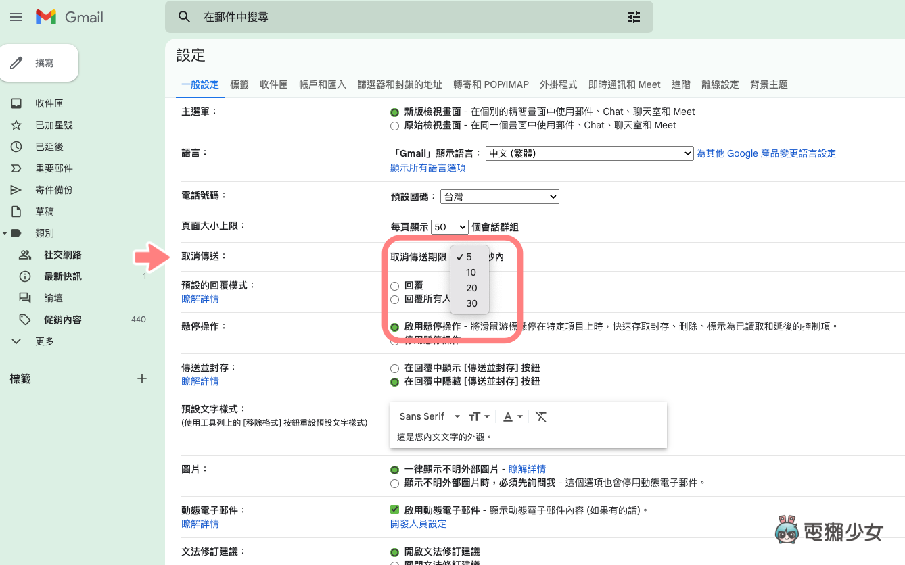Image resolution: width=905 pixels, height=565 pixels.
Task: Click the search magnifier icon
Action: point(185,17)
